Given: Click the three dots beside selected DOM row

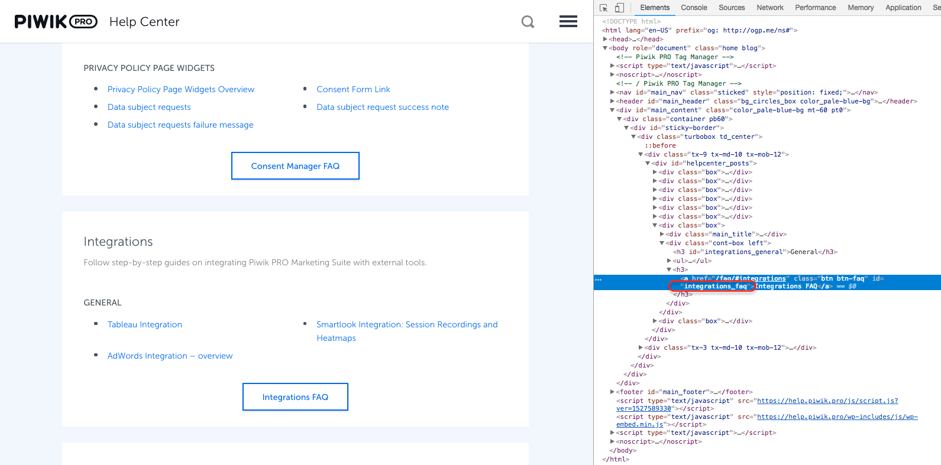Looking at the screenshot, I should coord(599,279).
